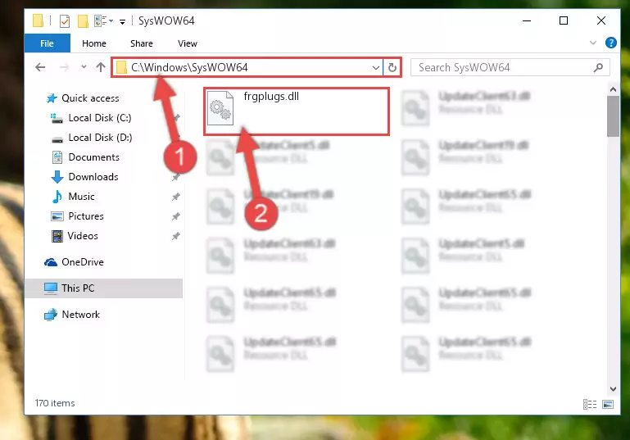The width and height of the screenshot is (630, 440).
Task: Click the Properties icon in quick access toolbar
Action: (x=64, y=21)
